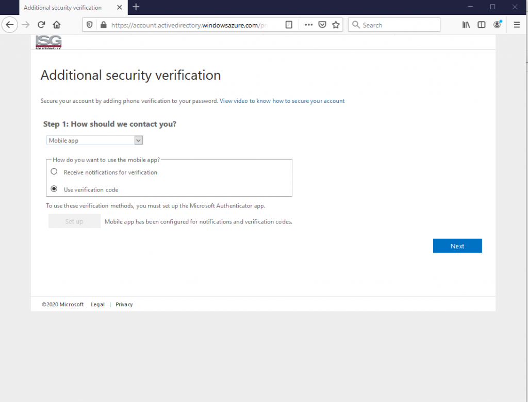Maximize the browser window
This screenshot has width=528, height=402.
coord(492,7)
